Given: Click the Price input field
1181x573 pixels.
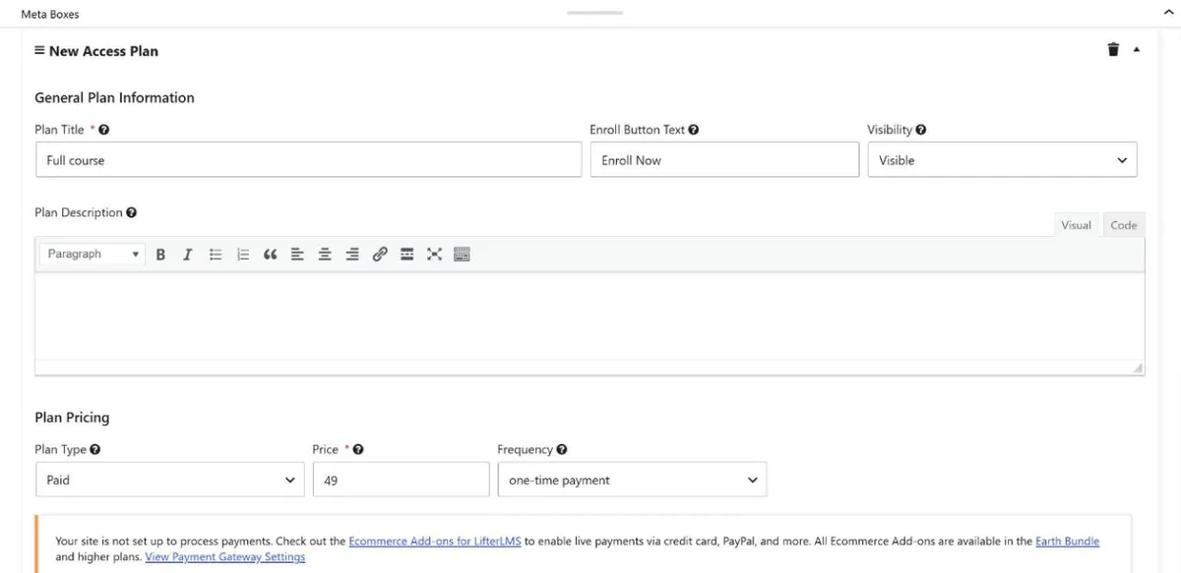Looking at the screenshot, I should click(x=401, y=480).
